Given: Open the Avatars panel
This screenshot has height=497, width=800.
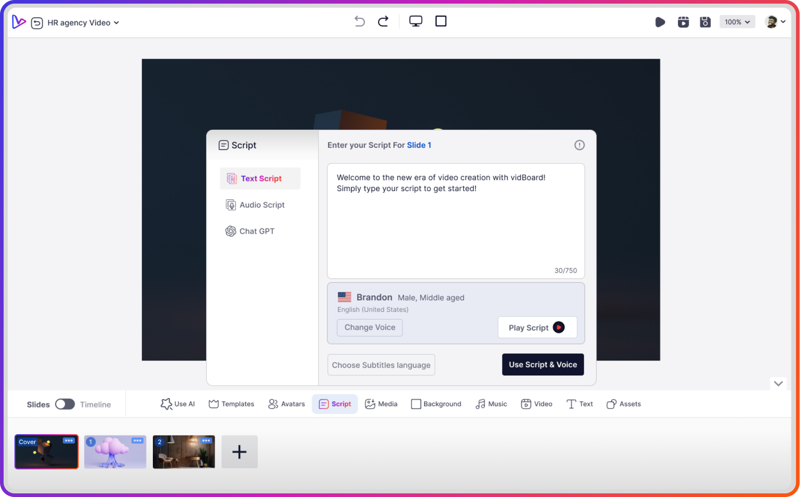Looking at the screenshot, I should pos(286,403).
